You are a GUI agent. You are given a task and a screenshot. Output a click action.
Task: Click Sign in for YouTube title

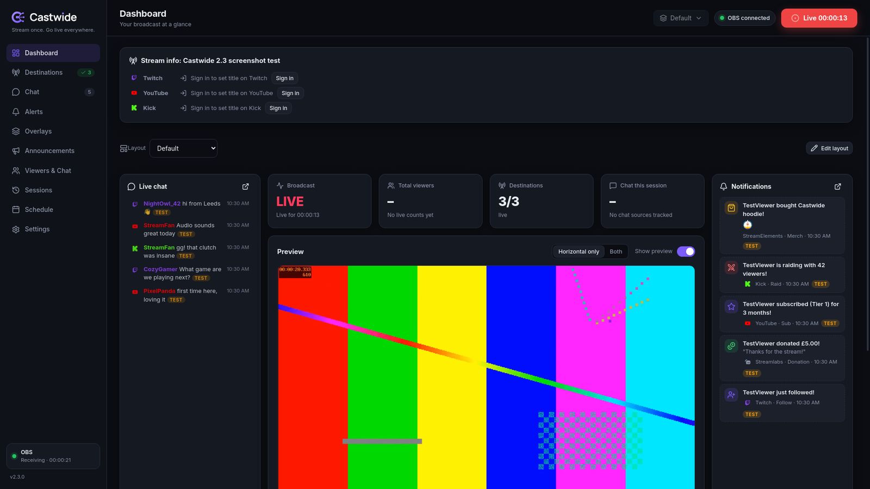coord(290,93)
